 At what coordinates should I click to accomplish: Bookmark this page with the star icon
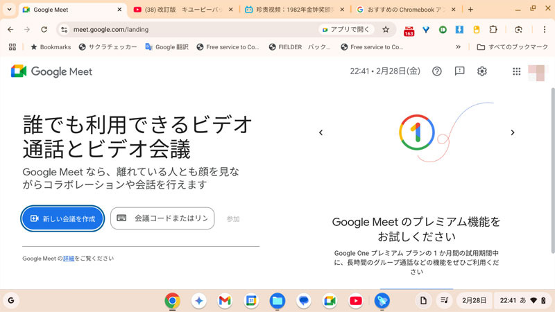tap(386, 30)
